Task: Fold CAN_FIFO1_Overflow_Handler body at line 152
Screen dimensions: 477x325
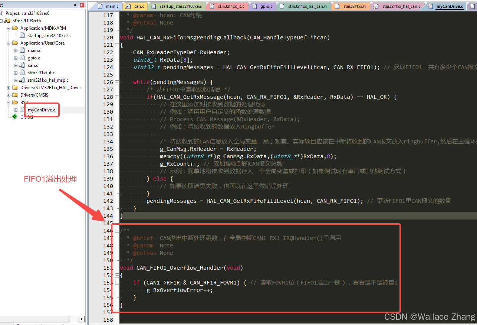Action: coord(117,275)
